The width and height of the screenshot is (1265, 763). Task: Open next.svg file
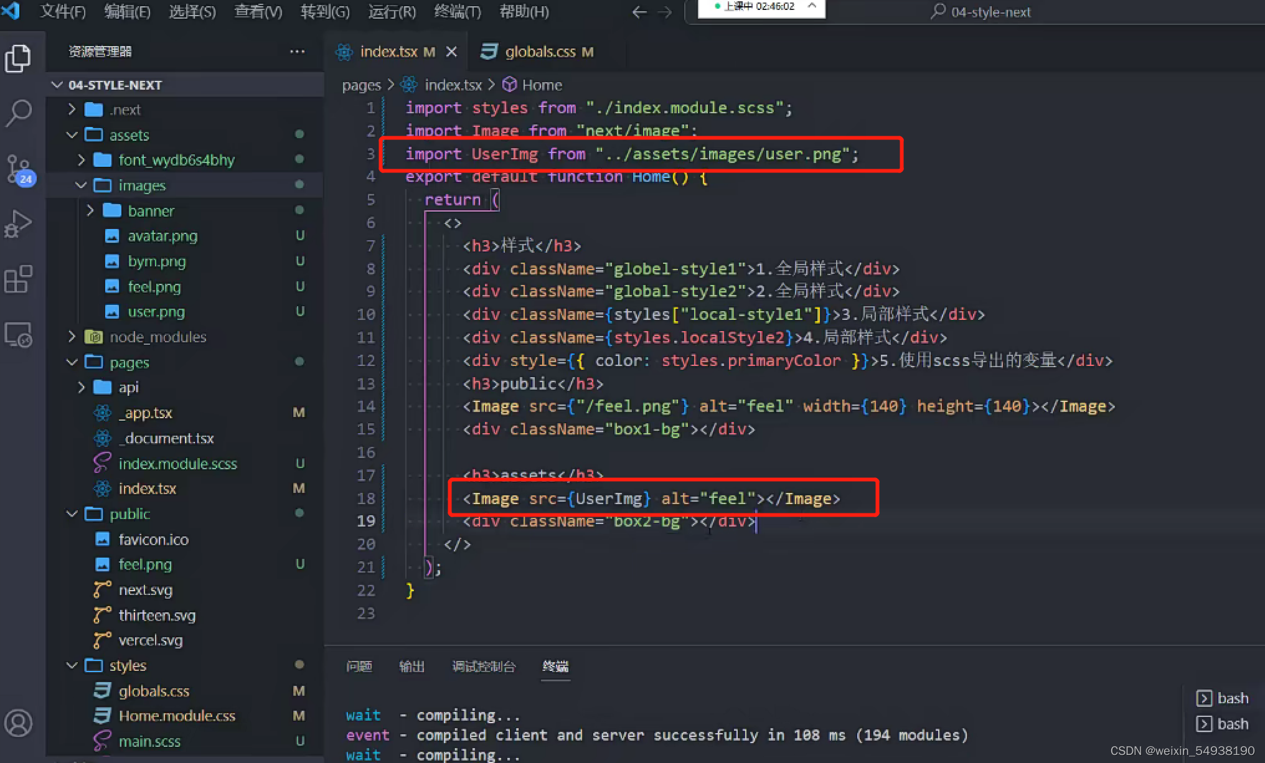(146, 590)
